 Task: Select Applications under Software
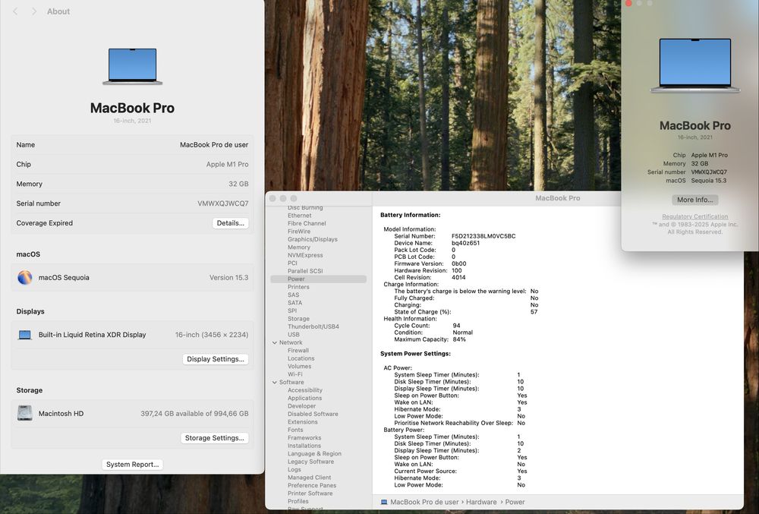pyautogui.click(x=304, y=398)
